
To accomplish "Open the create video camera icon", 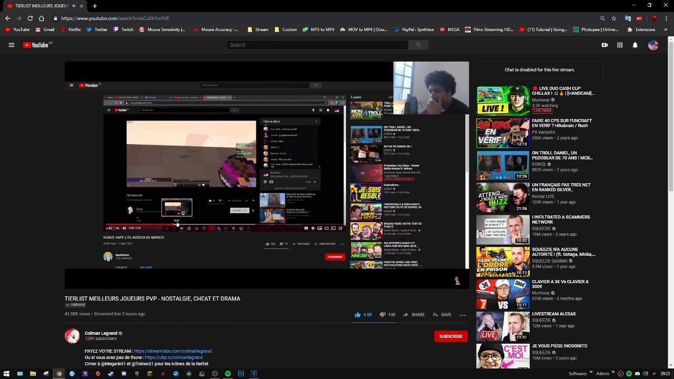I will (604, 45).
